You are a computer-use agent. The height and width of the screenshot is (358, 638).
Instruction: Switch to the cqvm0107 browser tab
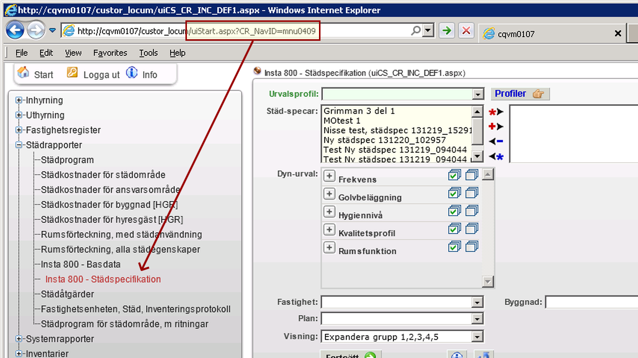pyautogui.click(x=553, y=33)
